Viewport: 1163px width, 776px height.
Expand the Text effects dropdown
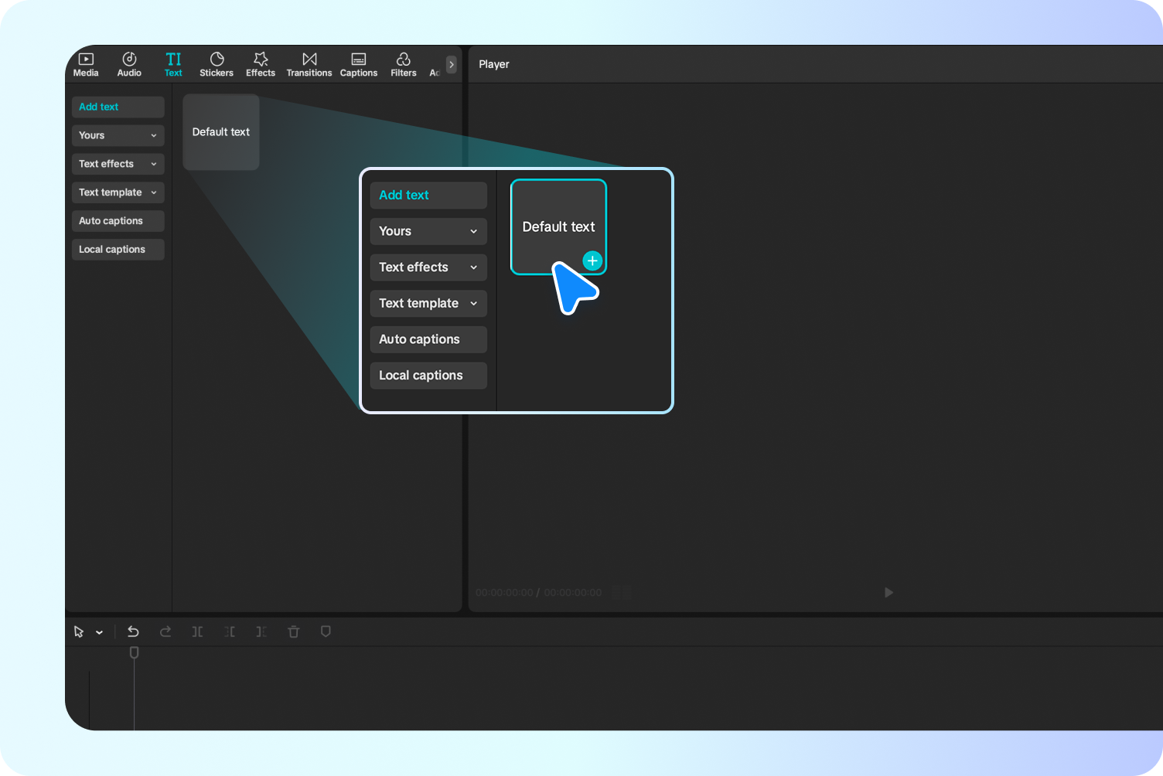click(118, 164)
